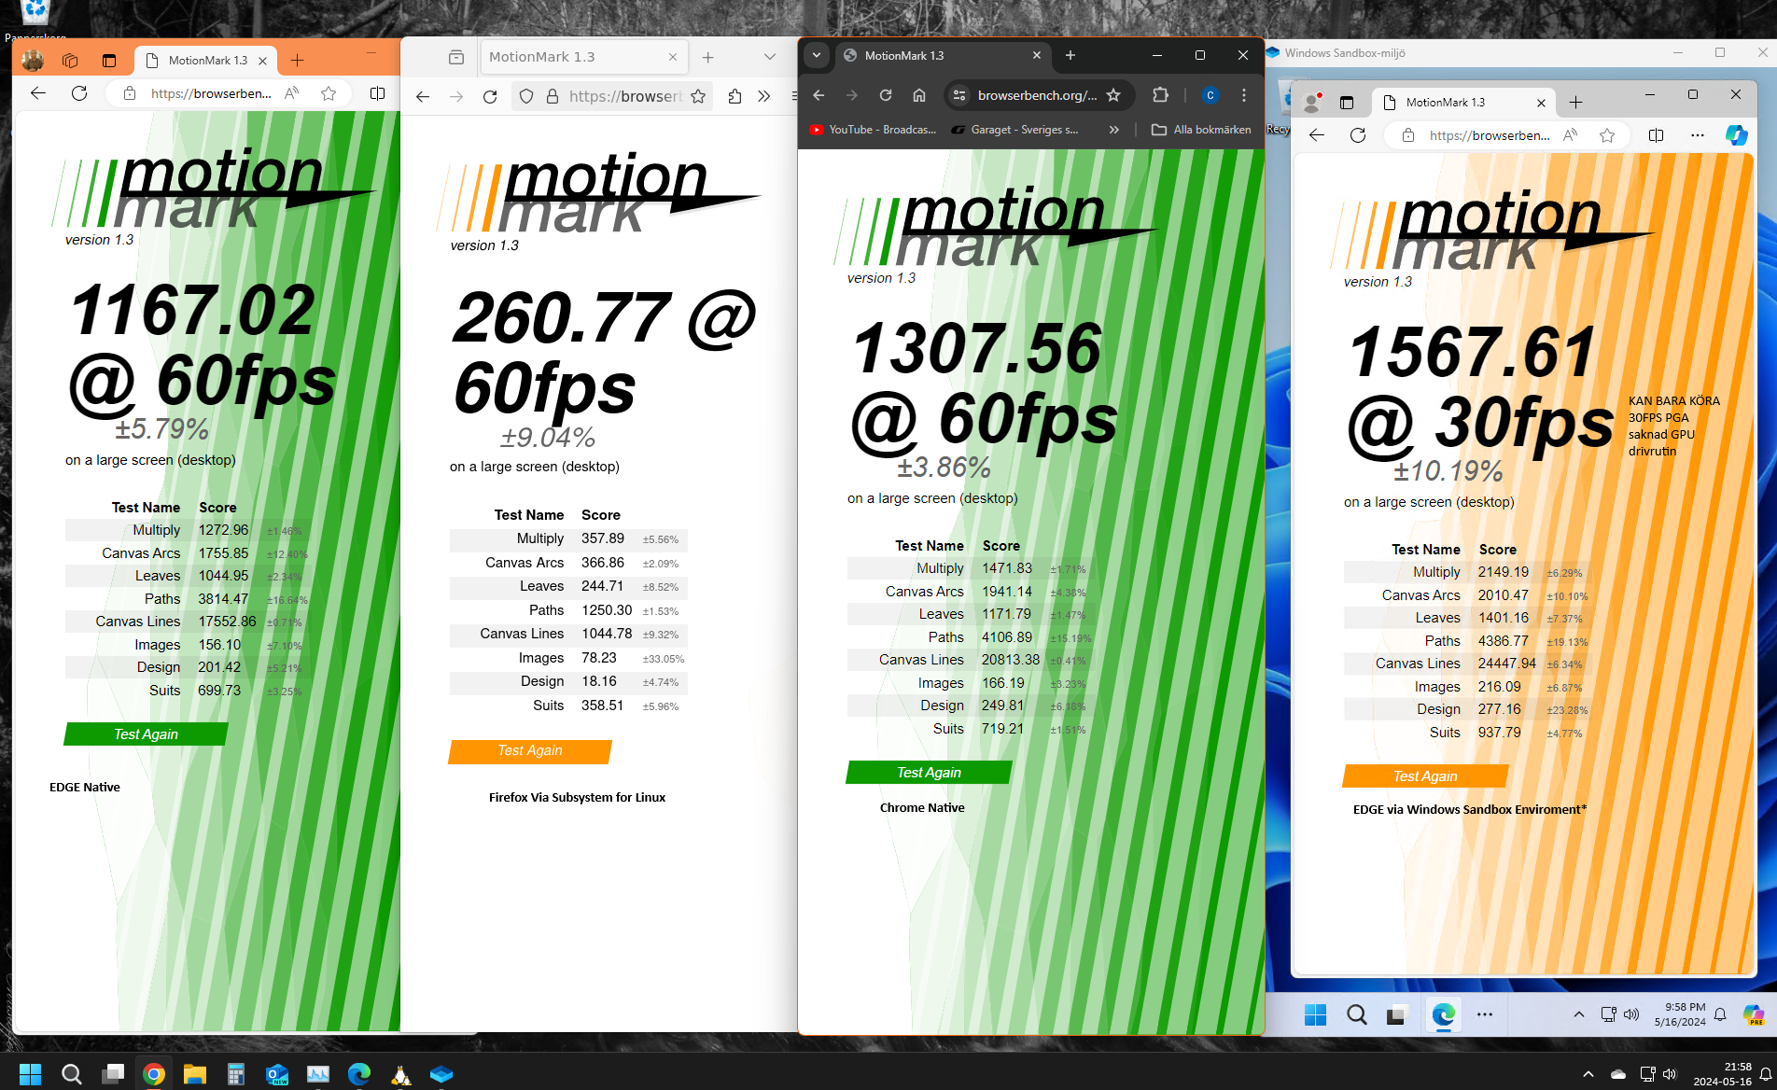Expand more tools chevron in Firefox toolbar
This screenshot has width=1777, height=1090.
[764, 96]
